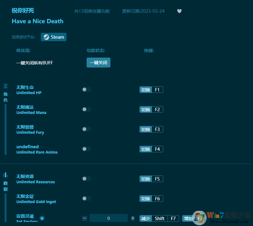Screen dimensions: 253x226
Task: Click the heart favorite icon at the top
Action: tap(179, 11)
